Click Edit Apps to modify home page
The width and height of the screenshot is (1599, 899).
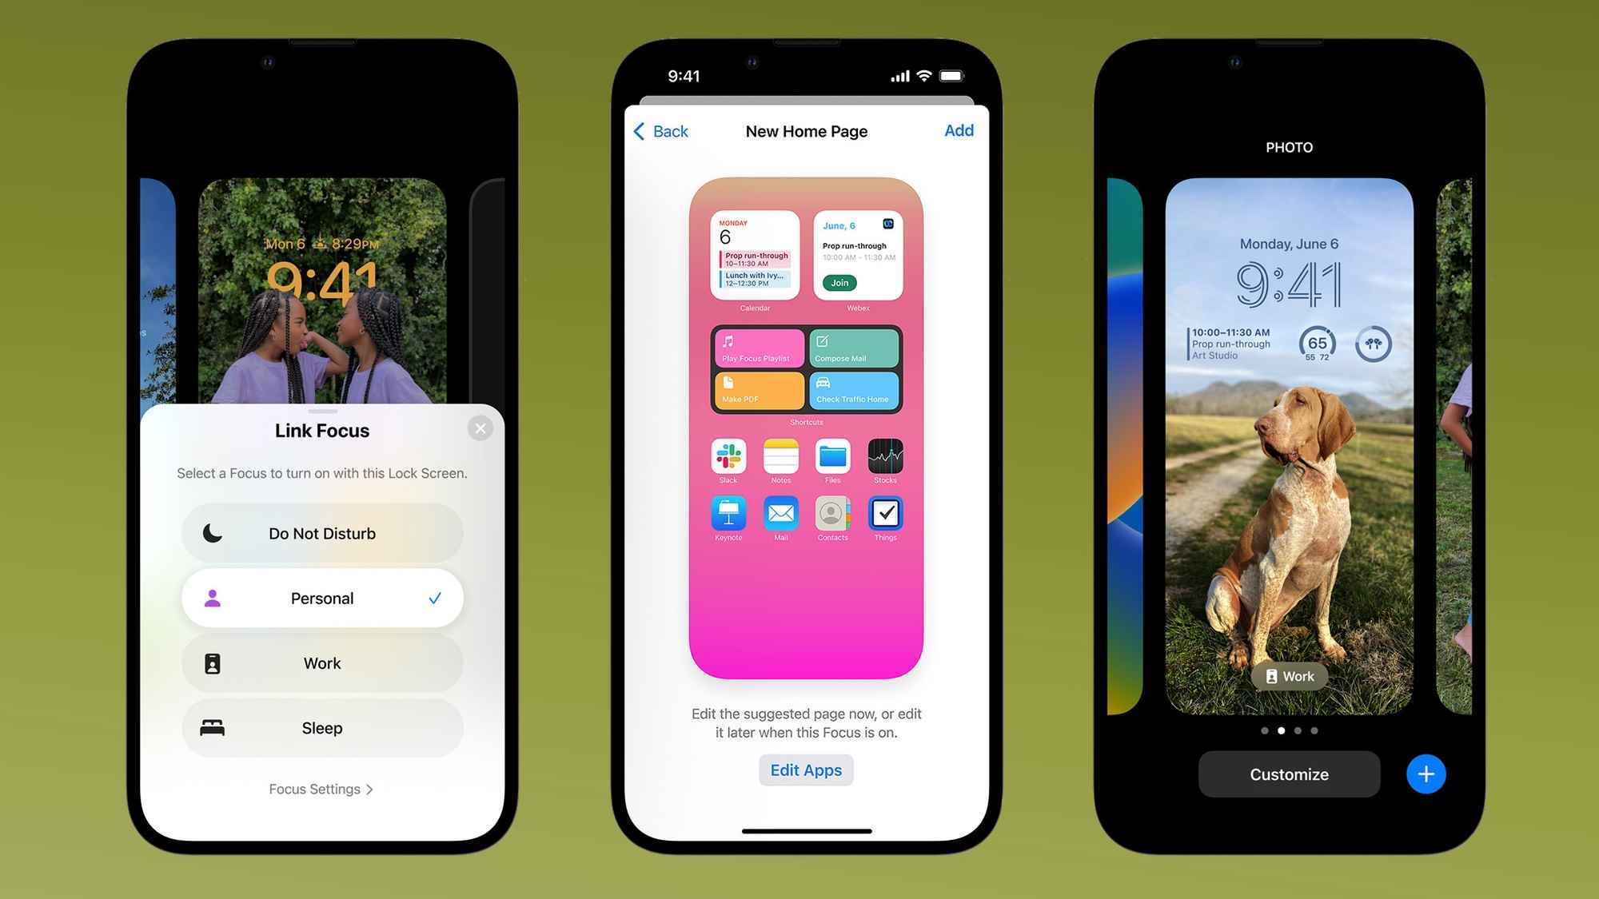[x=806, y=770]
